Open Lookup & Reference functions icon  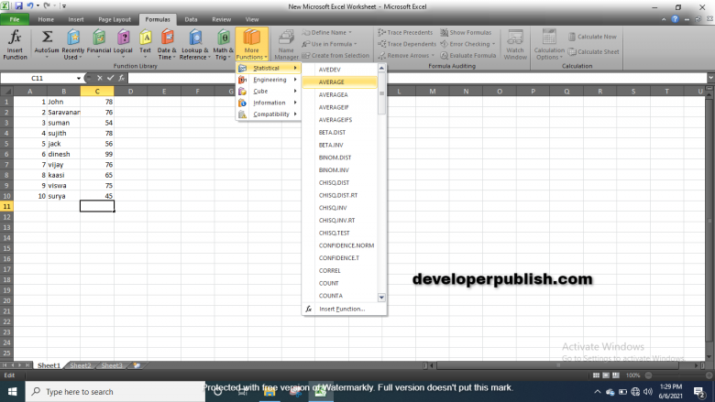click(193, 44)
